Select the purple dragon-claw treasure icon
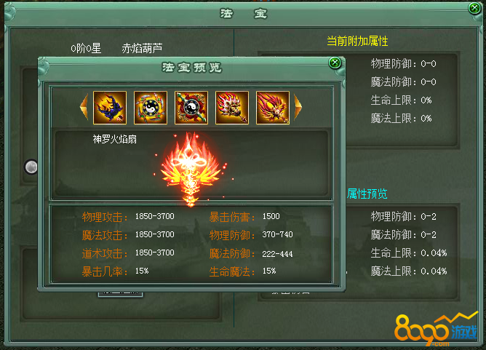 click(x=110, y=108)
